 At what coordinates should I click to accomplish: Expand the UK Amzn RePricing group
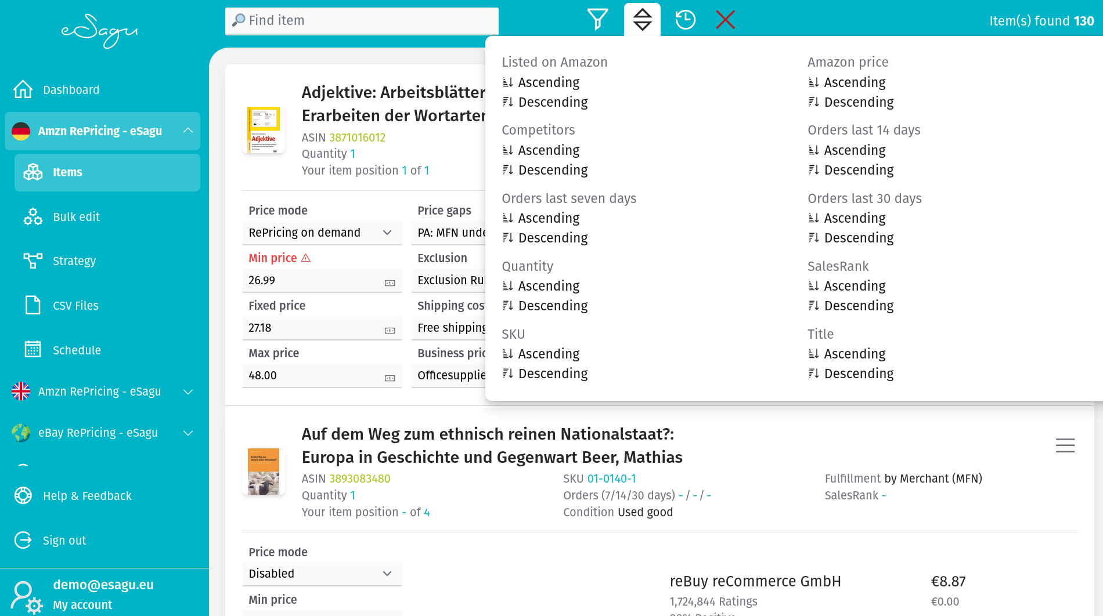coord(188,392)
